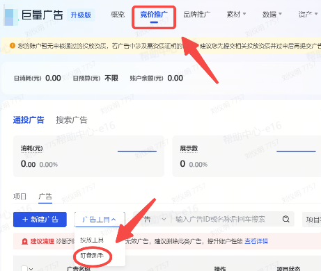Expand the 素材 dropdown menu
321x271 pixels.
coord(236,15)
